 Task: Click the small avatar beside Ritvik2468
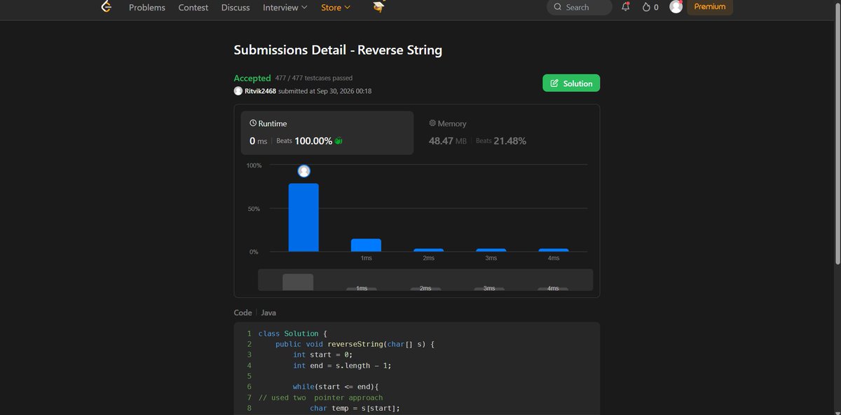coord(238,91)
